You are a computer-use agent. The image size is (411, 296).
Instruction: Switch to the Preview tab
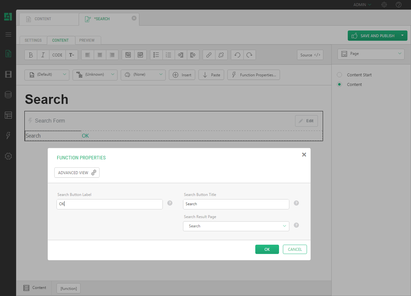pyautogui.click(x=87, y=40)
